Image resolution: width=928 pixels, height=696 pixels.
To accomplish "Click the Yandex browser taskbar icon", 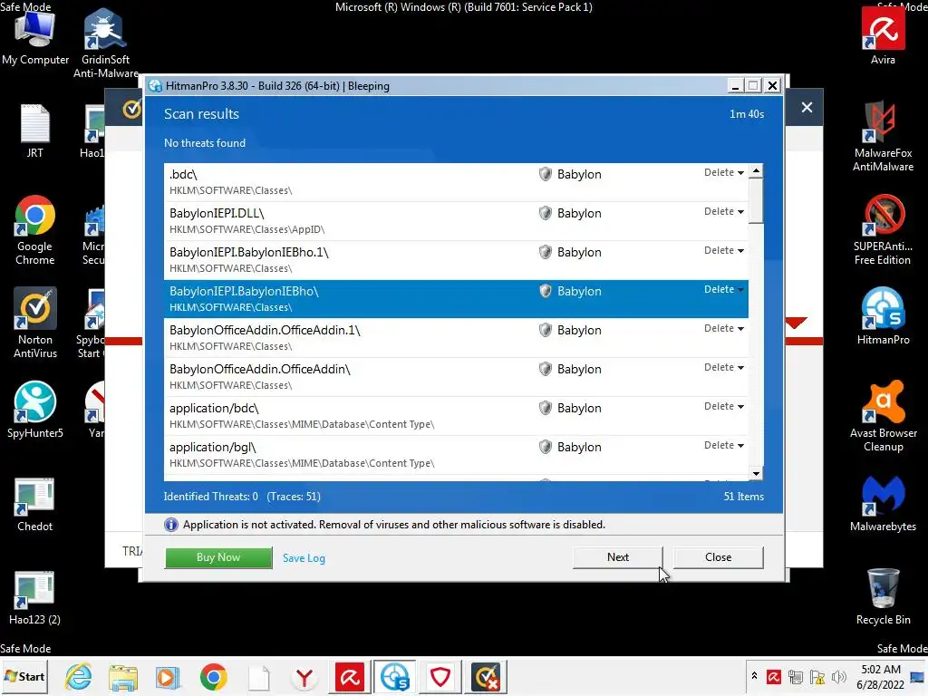I will [304, 676].
